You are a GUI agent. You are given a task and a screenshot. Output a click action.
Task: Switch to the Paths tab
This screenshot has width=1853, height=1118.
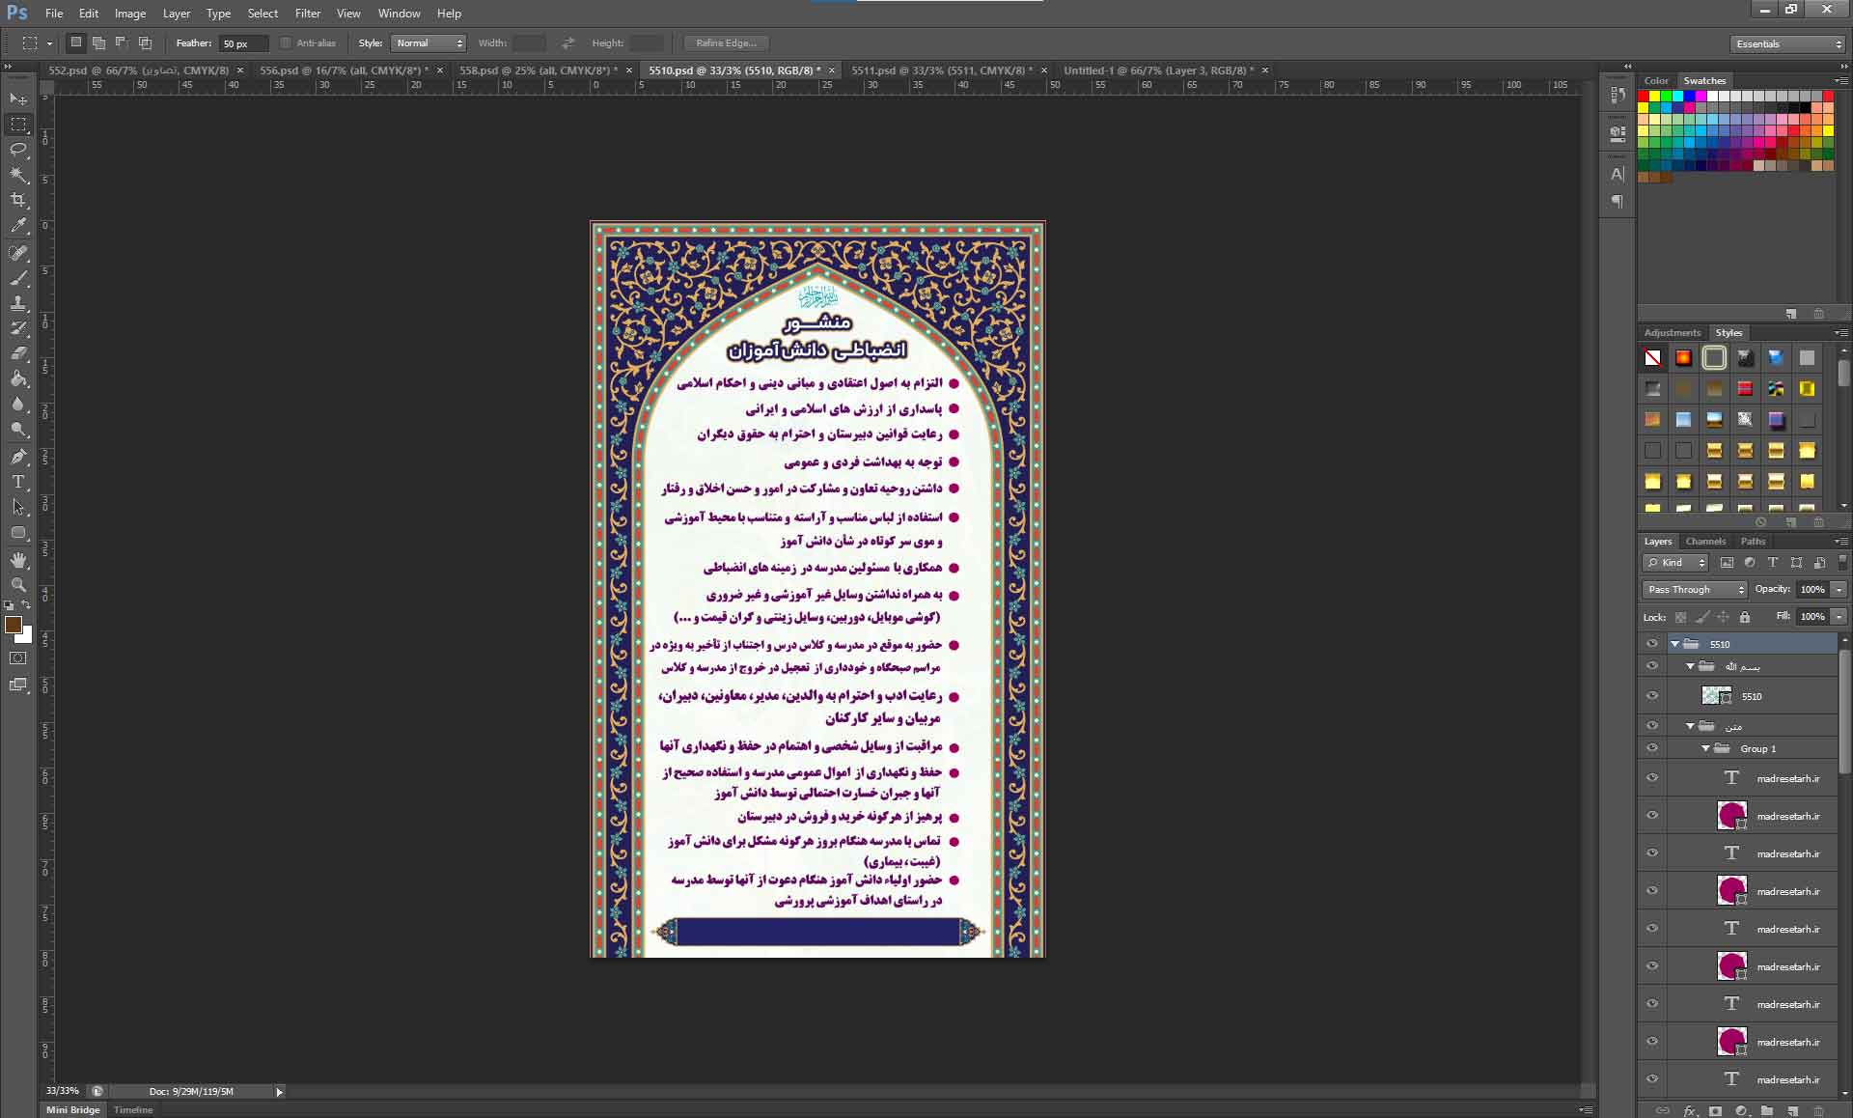pyautogui.click(x=1753, y=542)
